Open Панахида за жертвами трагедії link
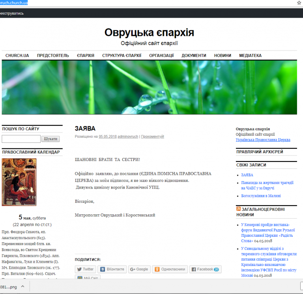The height and width of the screenshot is (294, 303). tap(267, 185)
